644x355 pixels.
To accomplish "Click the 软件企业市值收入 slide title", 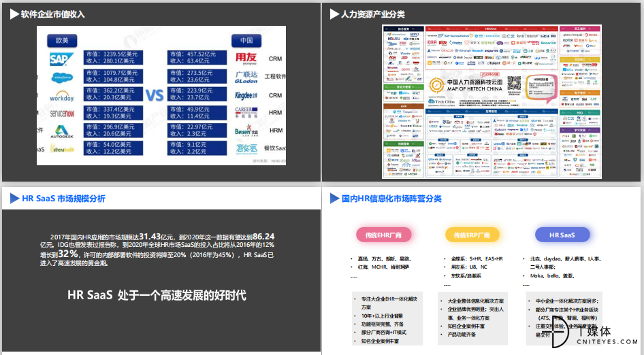I will click(52, 14).
